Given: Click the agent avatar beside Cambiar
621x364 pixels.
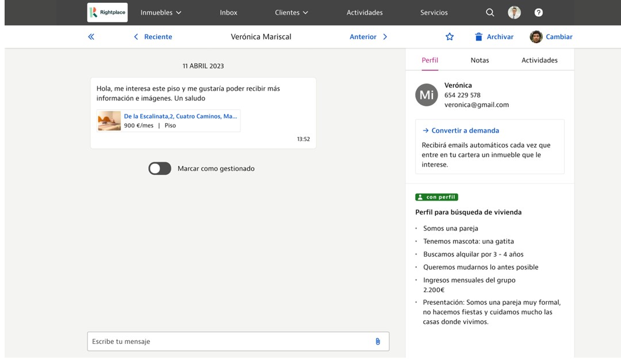Looking at the screenshot, I should point(536,37).
